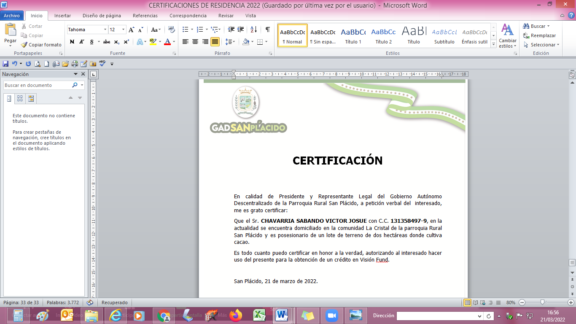Click the Increase Indent icon
This screenshot has width=576, height=324.
(241, 30)
